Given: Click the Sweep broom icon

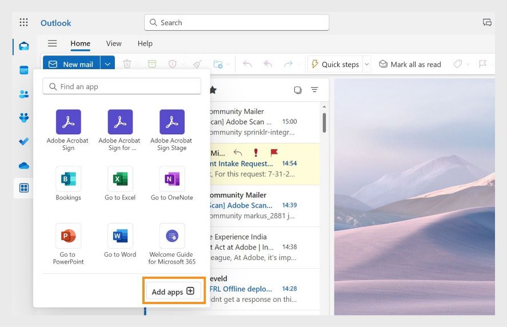Looking at the screenshot, I should coord(197,64).
